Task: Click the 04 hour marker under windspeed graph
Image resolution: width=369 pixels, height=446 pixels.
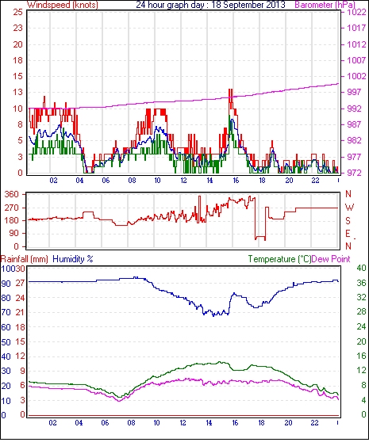Action: 79,181
